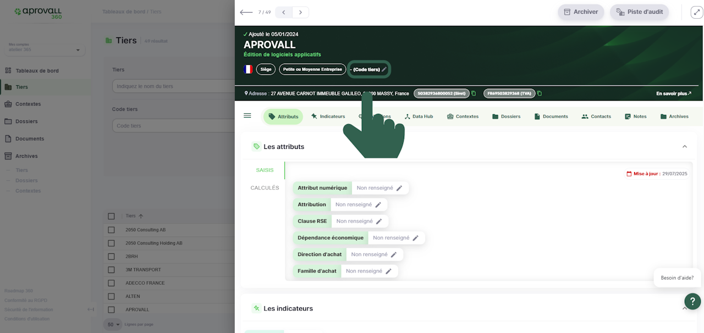Select the ADECCO FRANCE checkbox
704x333 pixels.
111,283
